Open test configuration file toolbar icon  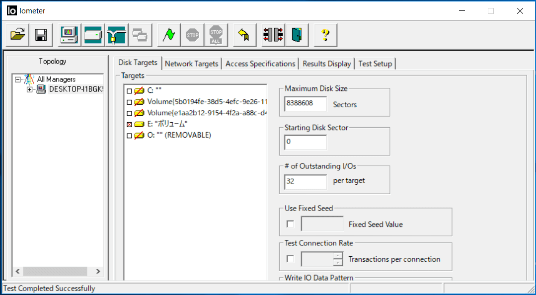(x=17, y=35)
